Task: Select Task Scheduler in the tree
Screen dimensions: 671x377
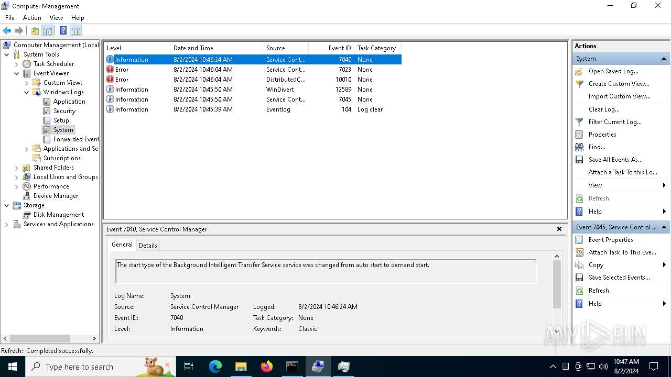Action: 53,64
